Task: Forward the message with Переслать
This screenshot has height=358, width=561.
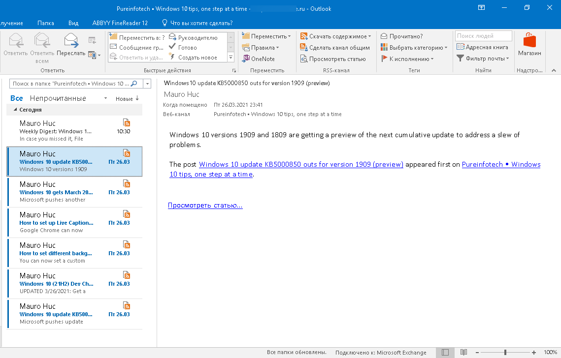Action: [x=71, y=44]
